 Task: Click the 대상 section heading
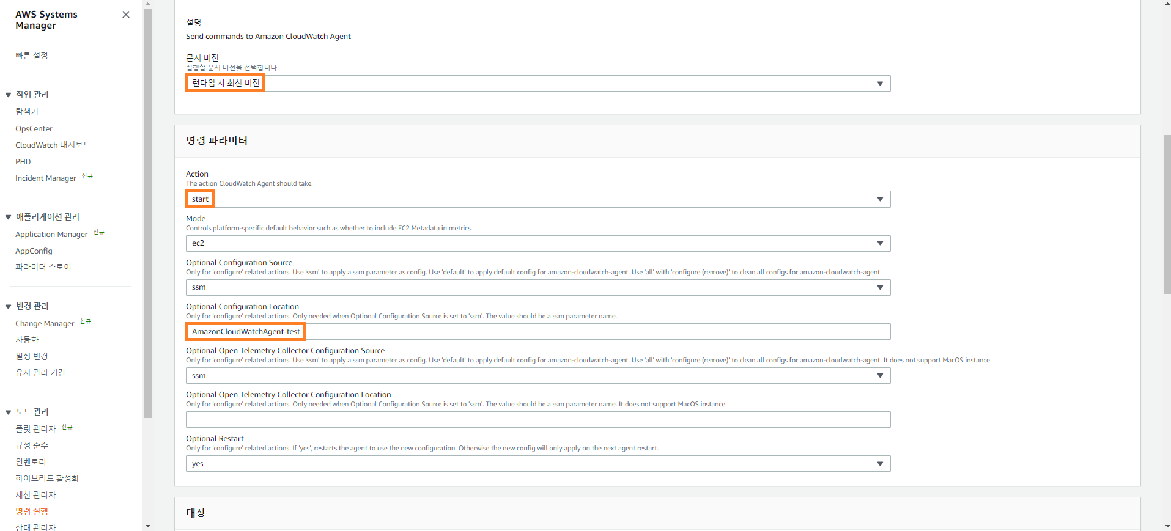196,513
